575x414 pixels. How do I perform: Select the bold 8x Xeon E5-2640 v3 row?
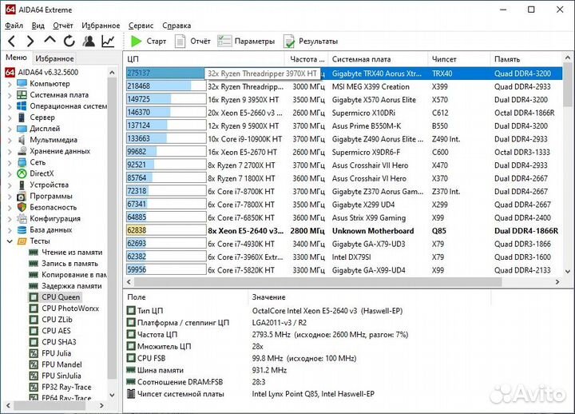343,230
